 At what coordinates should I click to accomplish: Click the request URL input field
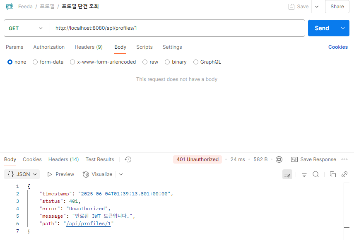click(x=177, y=28)
